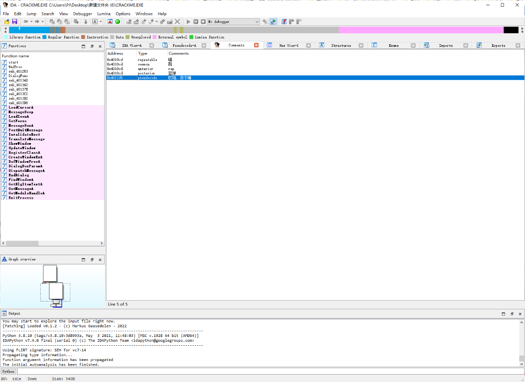This screenshot has width=525, height=382.
Task: Close the Functions panel
Action: pyautogui.click(x=100, y=46)
